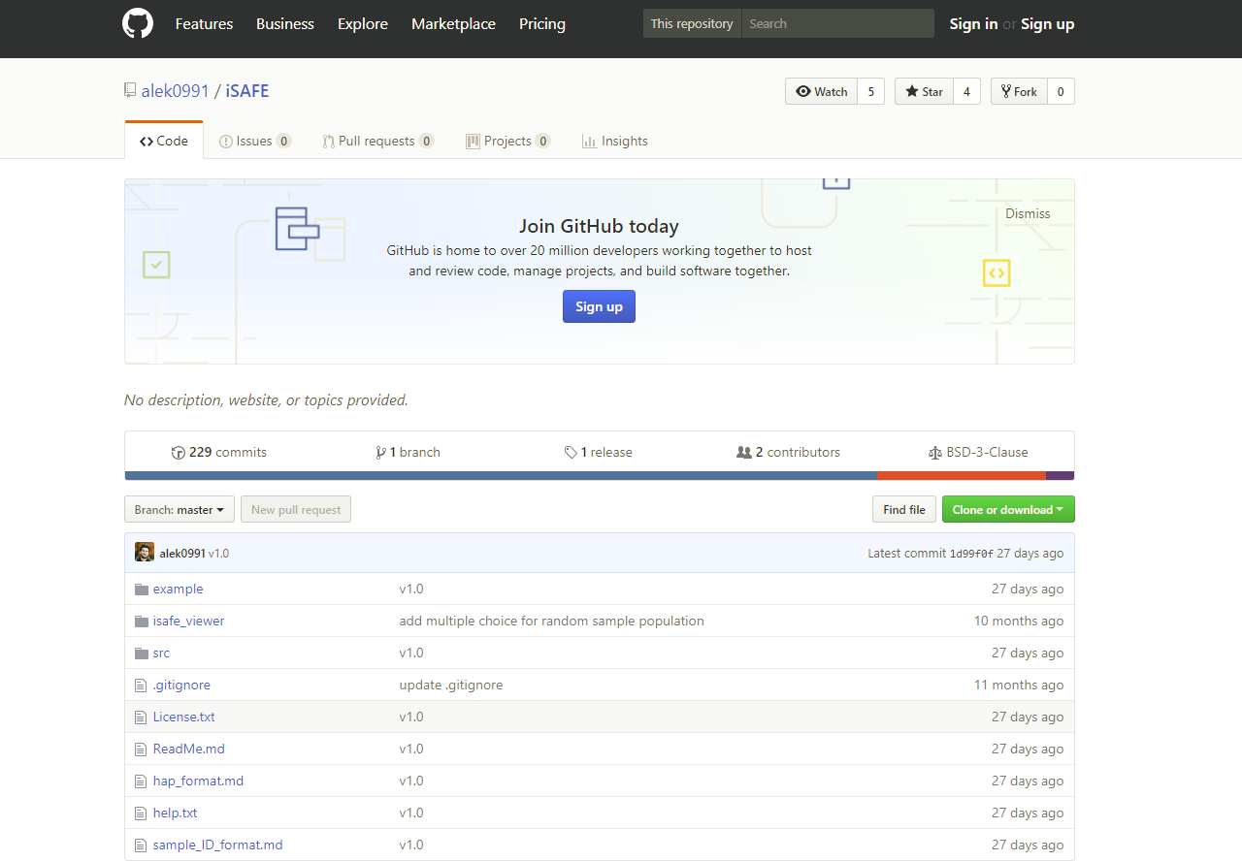Viewport: 1242px width, 861px height.
Task: Open the Features menu item
Action: 204,23
